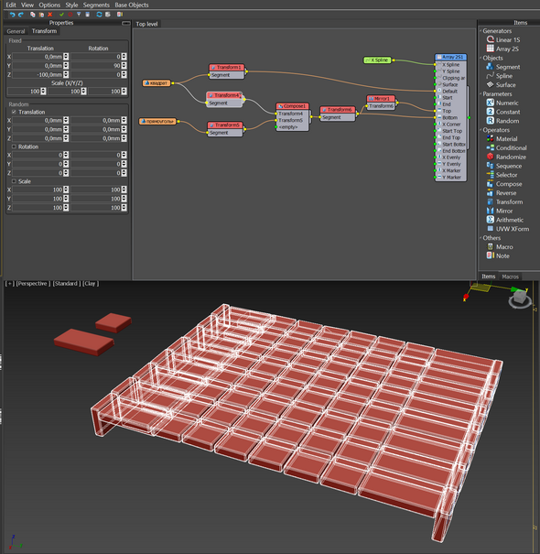540x554 pixels.
Task: Switch to the General properties tab
Action: point(16,31)
